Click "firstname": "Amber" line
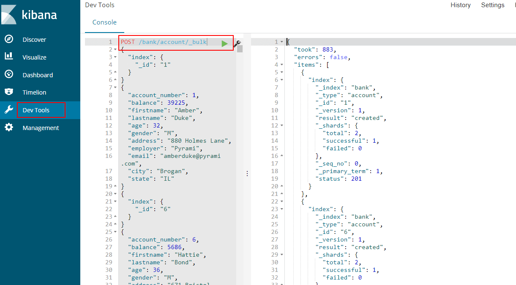516x285 pixels. tap(165, 111)
